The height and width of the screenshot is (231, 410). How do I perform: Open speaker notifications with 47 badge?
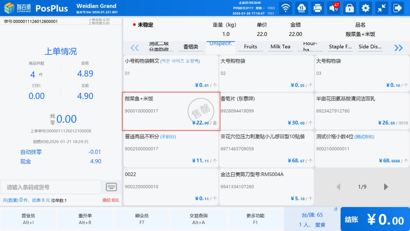pyautogui.click(x=334, y=8)
